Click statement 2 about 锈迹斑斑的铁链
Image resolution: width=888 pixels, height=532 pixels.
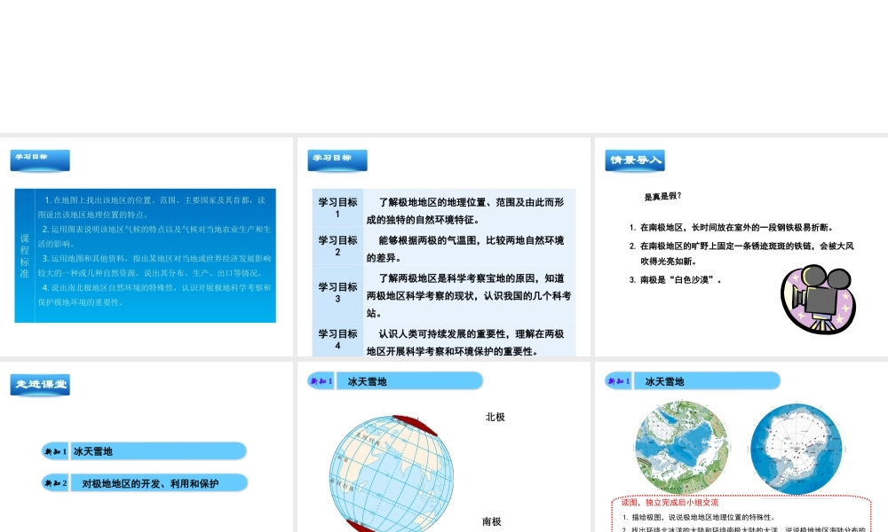click(x=741, y=254)
